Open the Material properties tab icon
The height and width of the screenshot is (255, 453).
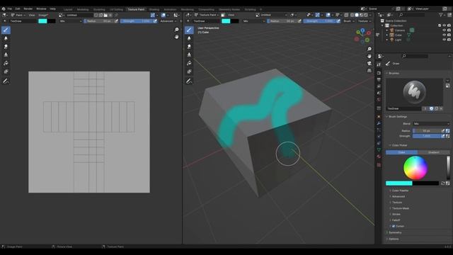coord(379,157)
